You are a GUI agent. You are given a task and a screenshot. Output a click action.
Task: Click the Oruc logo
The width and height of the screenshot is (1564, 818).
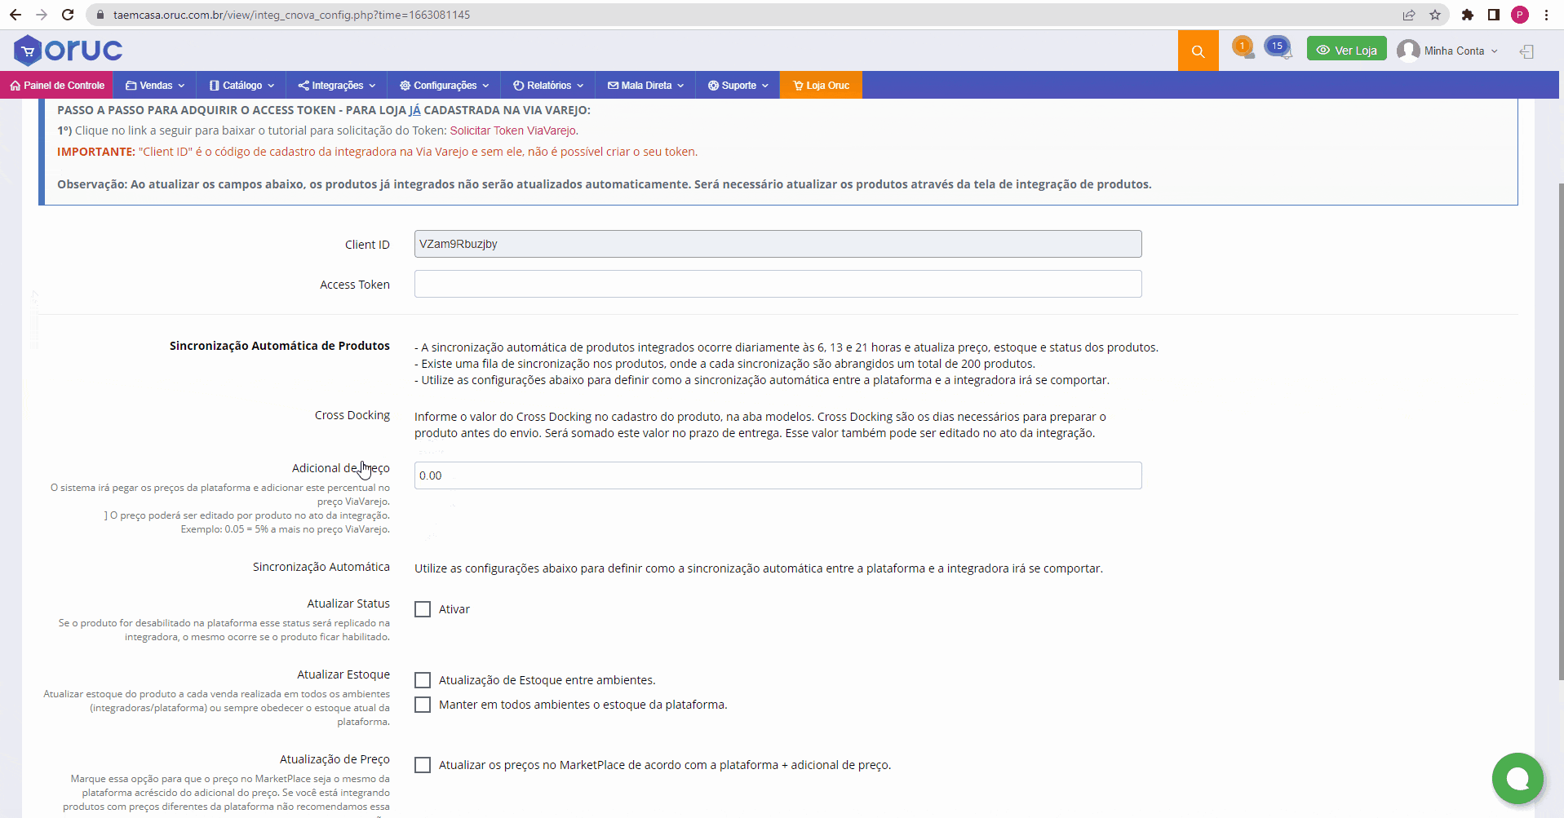click(x=68, y=51)
